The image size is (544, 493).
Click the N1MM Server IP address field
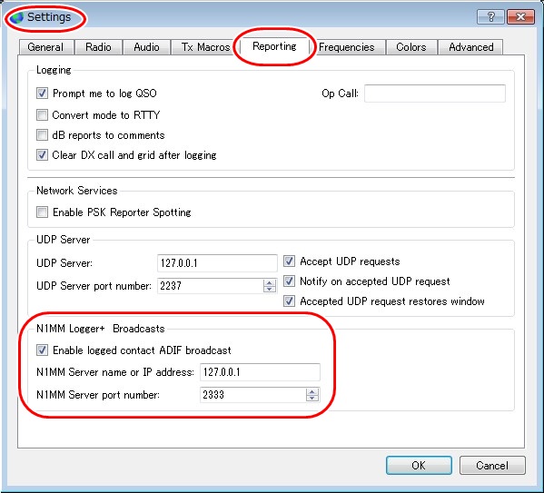tap(260, 372)
